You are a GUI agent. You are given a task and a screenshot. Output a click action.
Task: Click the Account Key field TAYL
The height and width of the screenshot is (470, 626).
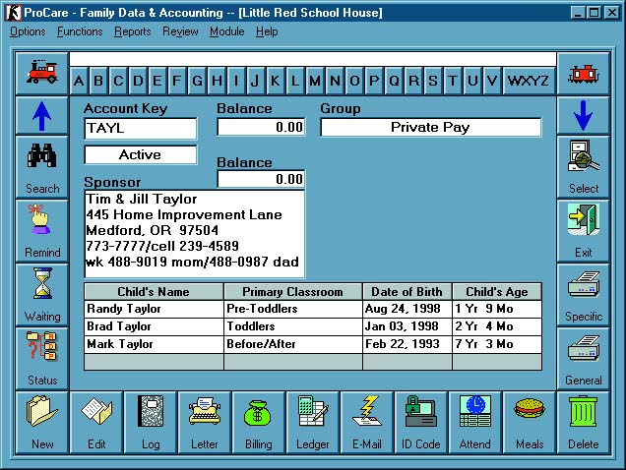pyautogui.click(x=140, y=128)
